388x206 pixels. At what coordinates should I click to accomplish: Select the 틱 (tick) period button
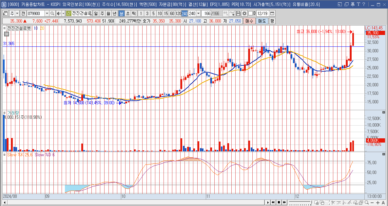pos(134,14)
